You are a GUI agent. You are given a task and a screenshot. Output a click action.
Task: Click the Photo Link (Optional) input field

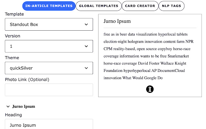[49, 90]
